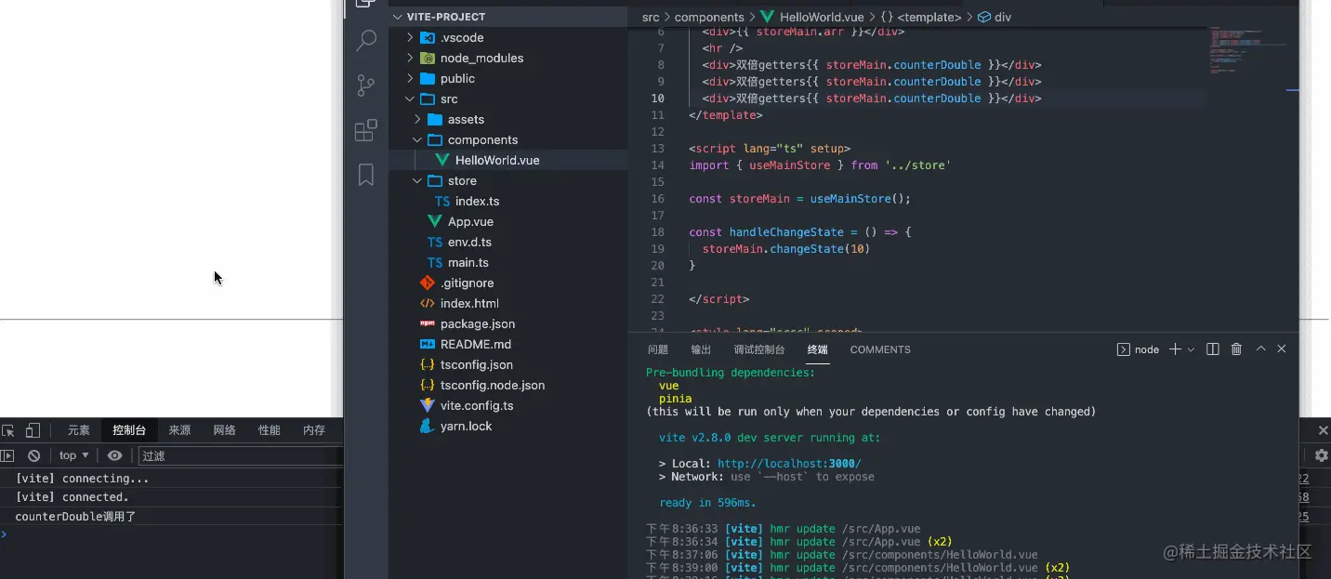The image size is (1331, 579).
Task: Click the console prompt chevron line
Action: point(172,534)
